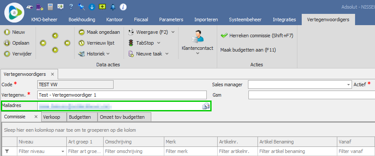Viewport: 375px width, 156px height.
Task: Click the Art groep 1 column header
Action: (85, 142)
